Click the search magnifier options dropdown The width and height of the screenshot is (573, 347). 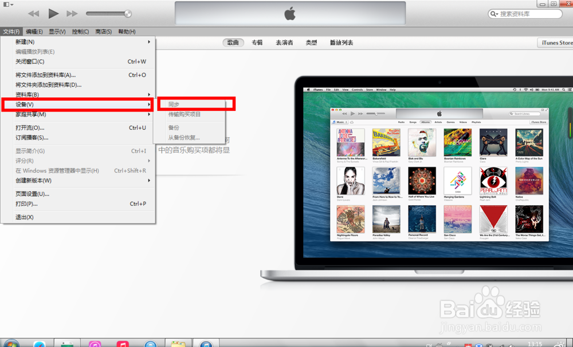click(x=494, y=14)
